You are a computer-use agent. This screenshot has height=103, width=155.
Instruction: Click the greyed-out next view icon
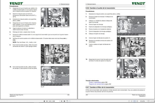pos(70,101)
